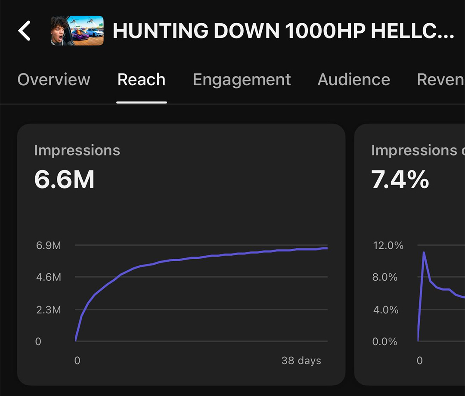Go to the Audience tab
The height and width of the screenshot is (396, 465).
(353, 80)
